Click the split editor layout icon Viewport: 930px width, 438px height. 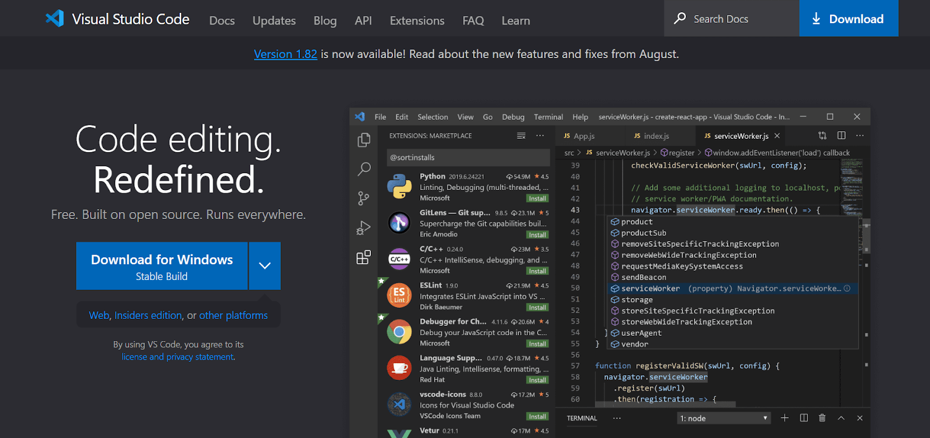click(x=841, y=135)
